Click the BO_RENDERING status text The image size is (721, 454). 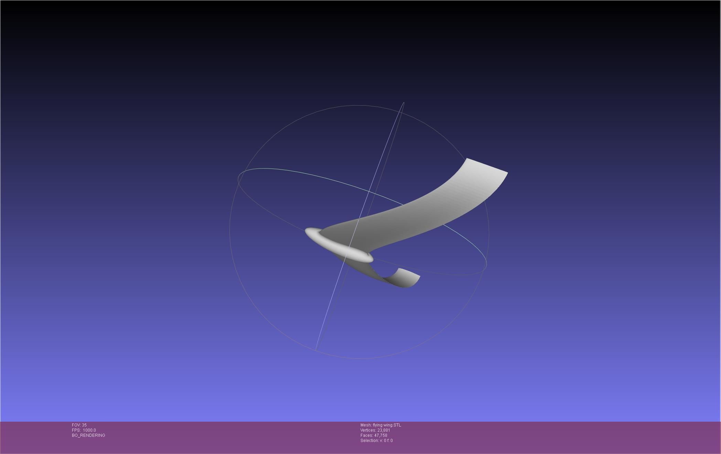(88, 435)
